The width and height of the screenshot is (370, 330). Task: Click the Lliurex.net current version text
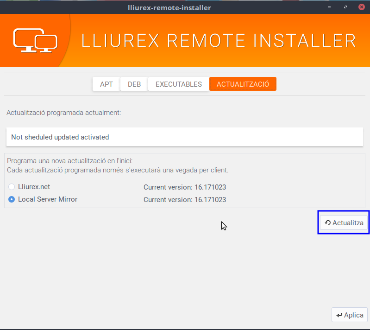[x=184, y=187]
